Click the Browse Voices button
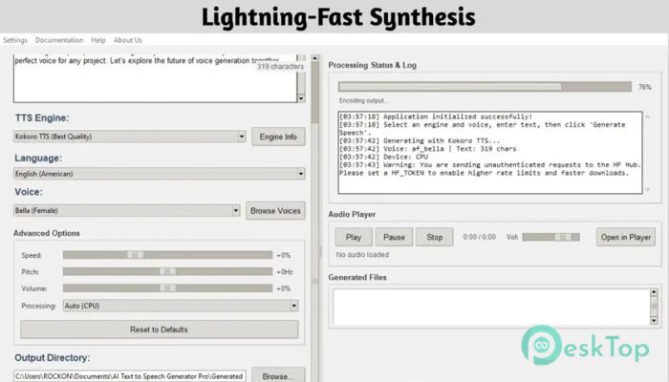669x382 pixels. click(275, 211)
